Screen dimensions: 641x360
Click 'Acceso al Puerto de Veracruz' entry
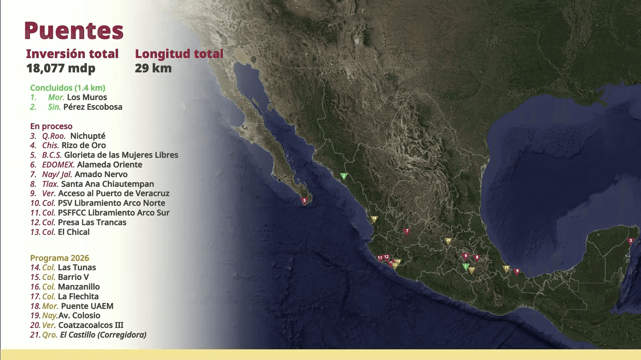pos(114,194)
